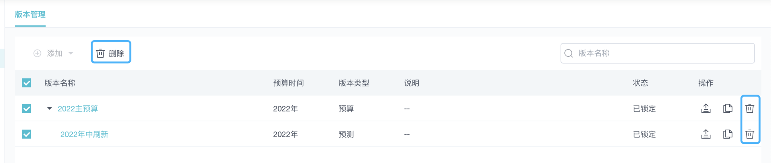Open the 2022主预算 version link
This screenshot has width=771, height=163.
[78, 109]
